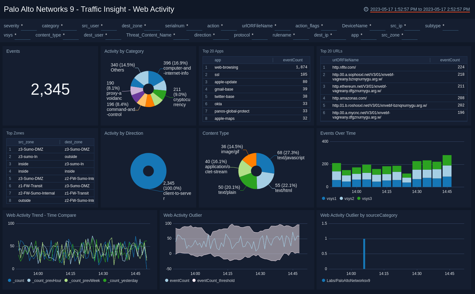Open the action filter dropdown
Viewport: 475px width, 294px height.
[229, 27]
